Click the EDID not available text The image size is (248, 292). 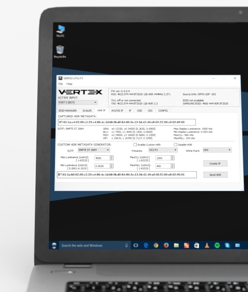tap(193, 100)
